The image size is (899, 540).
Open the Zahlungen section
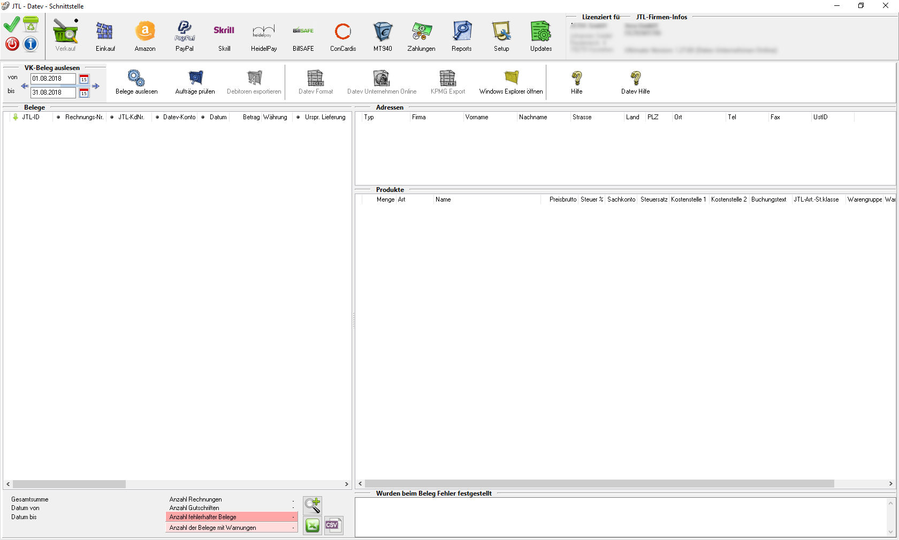(x=421, y=36)
